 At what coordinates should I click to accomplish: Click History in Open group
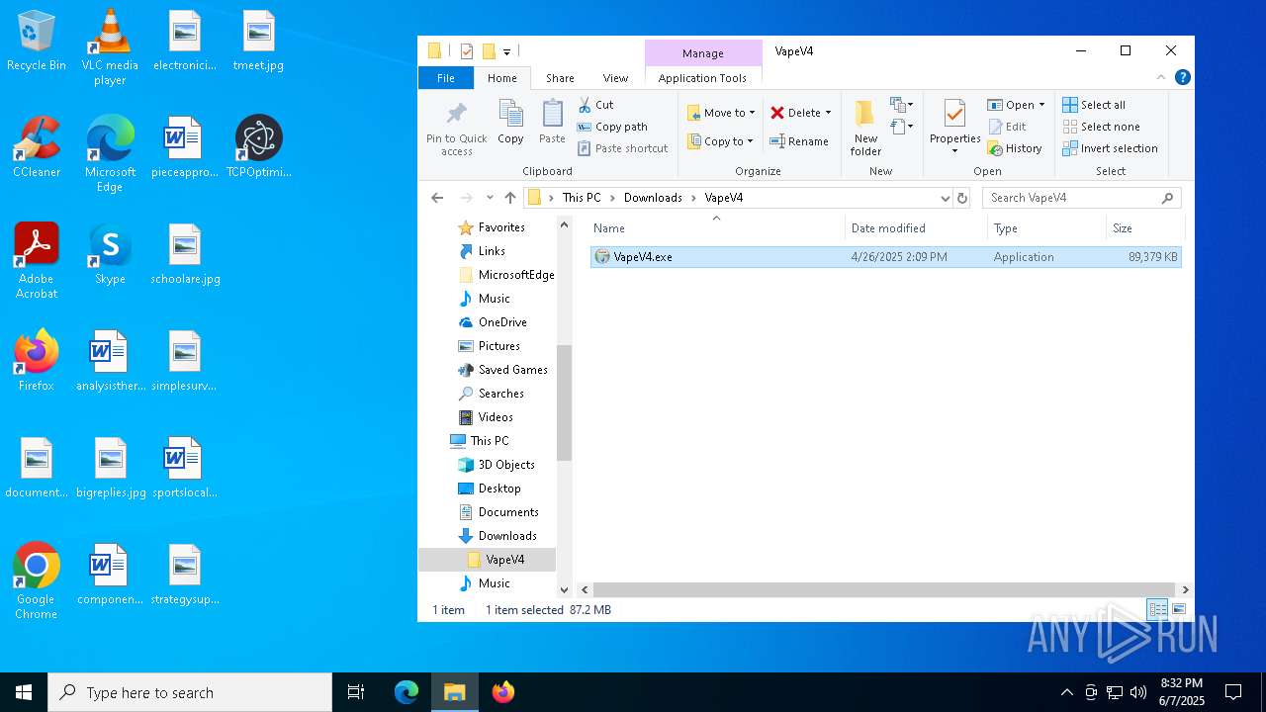click(1015, 148)
